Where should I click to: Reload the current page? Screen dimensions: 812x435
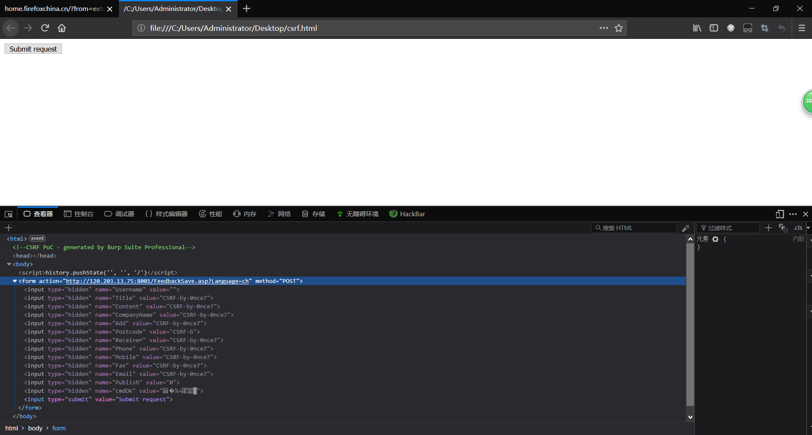(x=45, y=28)
